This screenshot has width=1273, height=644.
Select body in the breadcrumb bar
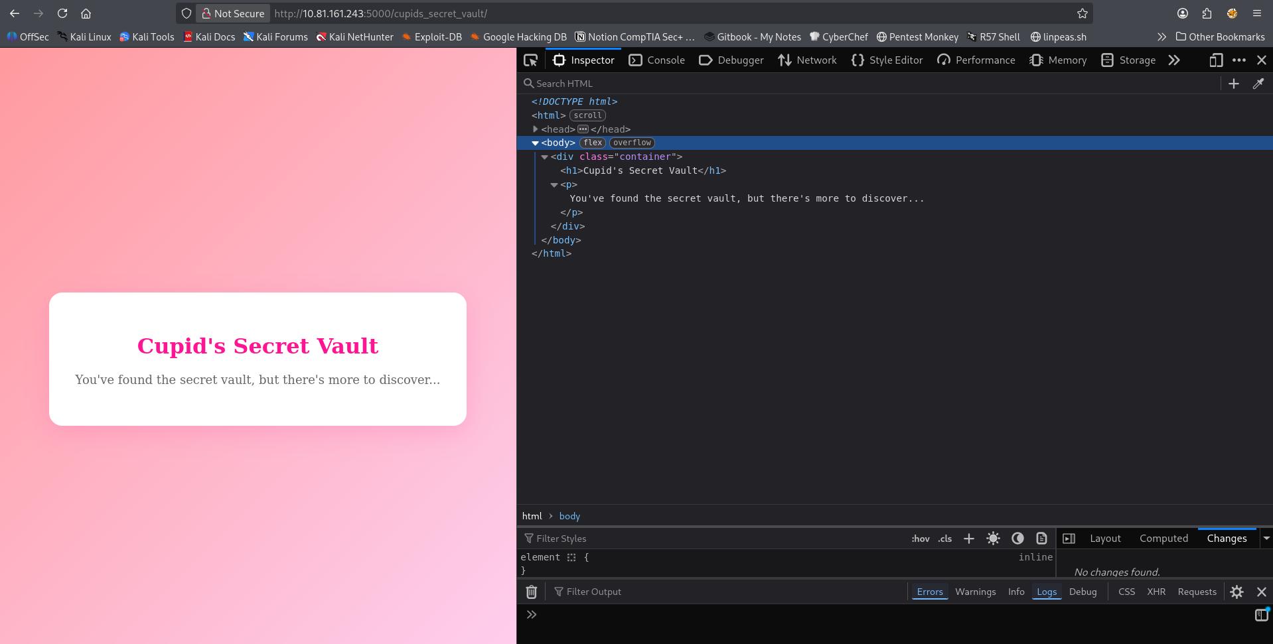[569, 516]
